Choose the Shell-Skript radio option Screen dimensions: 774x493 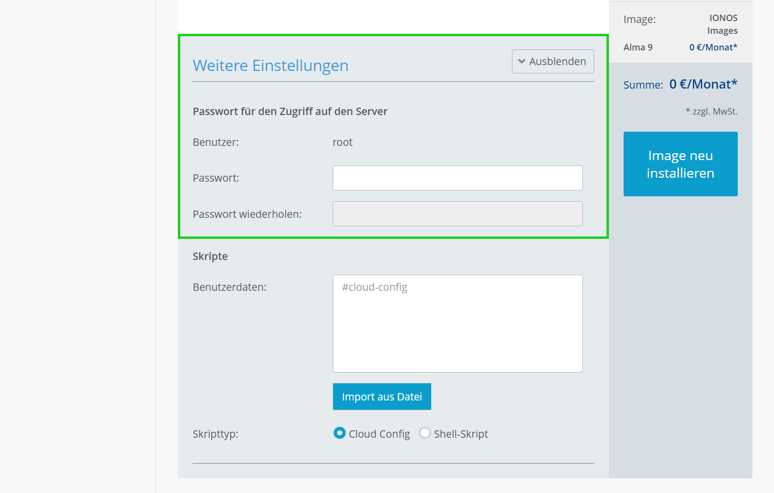425,433
